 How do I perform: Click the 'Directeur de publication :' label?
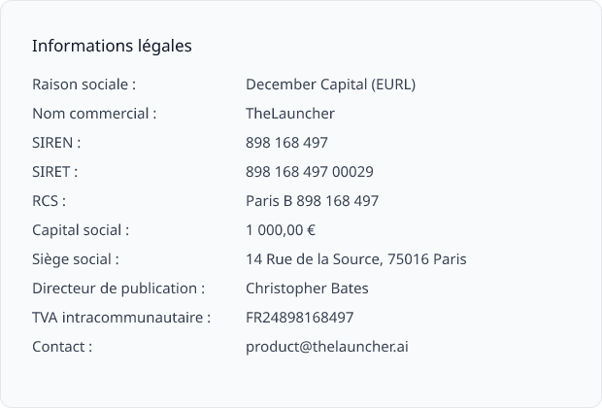(x=118, y=289)
